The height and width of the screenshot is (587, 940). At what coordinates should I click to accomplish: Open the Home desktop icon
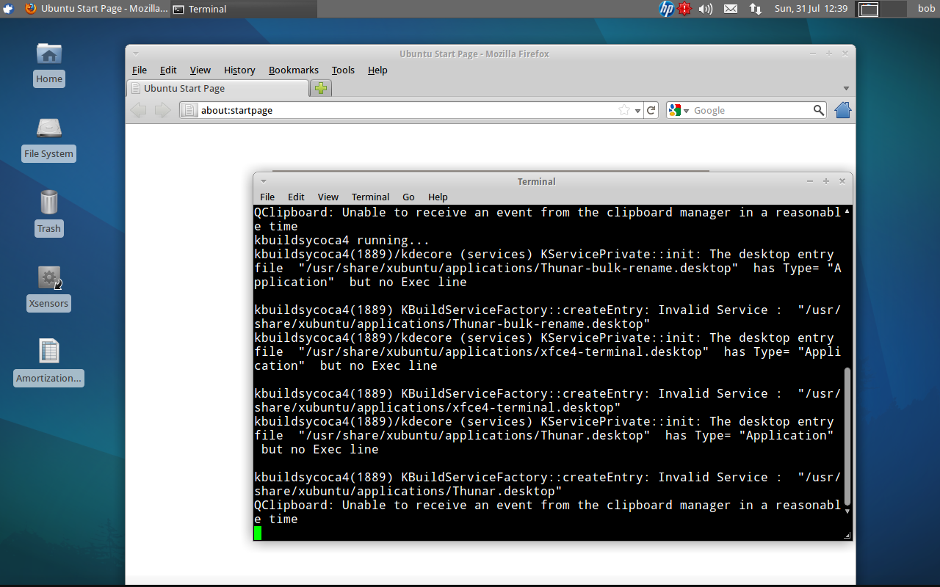coord(49,64)
